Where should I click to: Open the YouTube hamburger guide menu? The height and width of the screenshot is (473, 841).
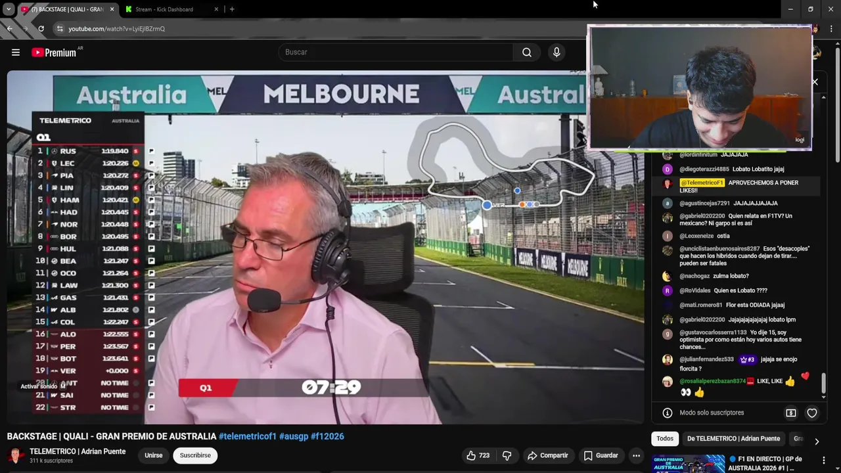16,53
